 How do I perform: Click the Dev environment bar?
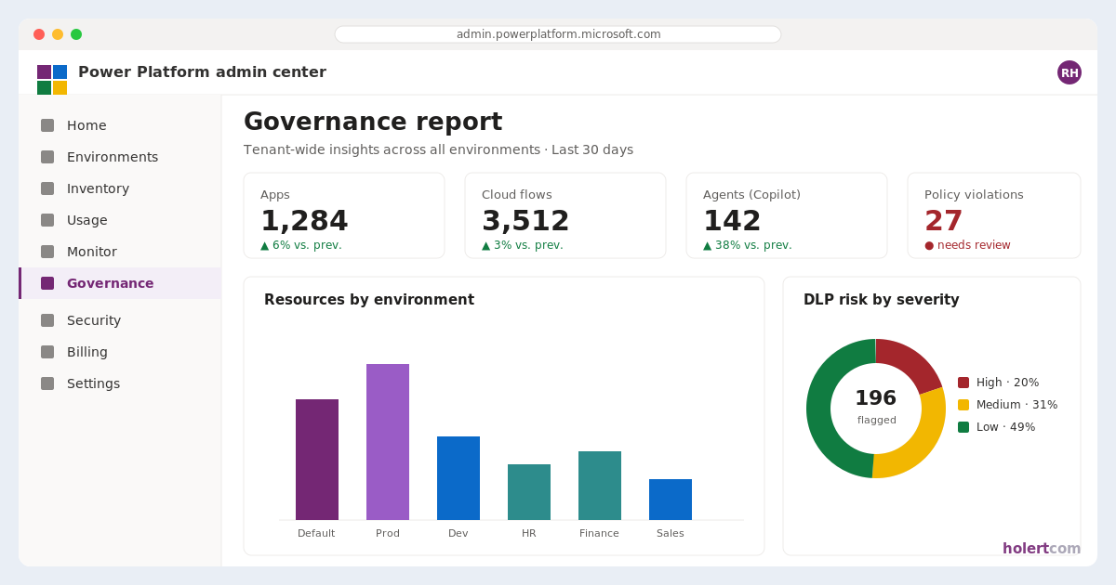(458, 478)
